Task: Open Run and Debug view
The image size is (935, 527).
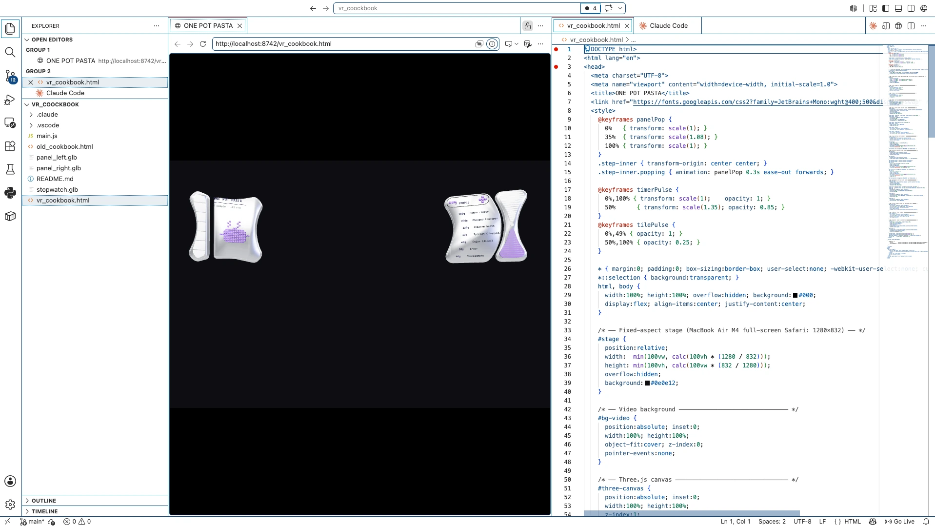Action: coord(10,100)
